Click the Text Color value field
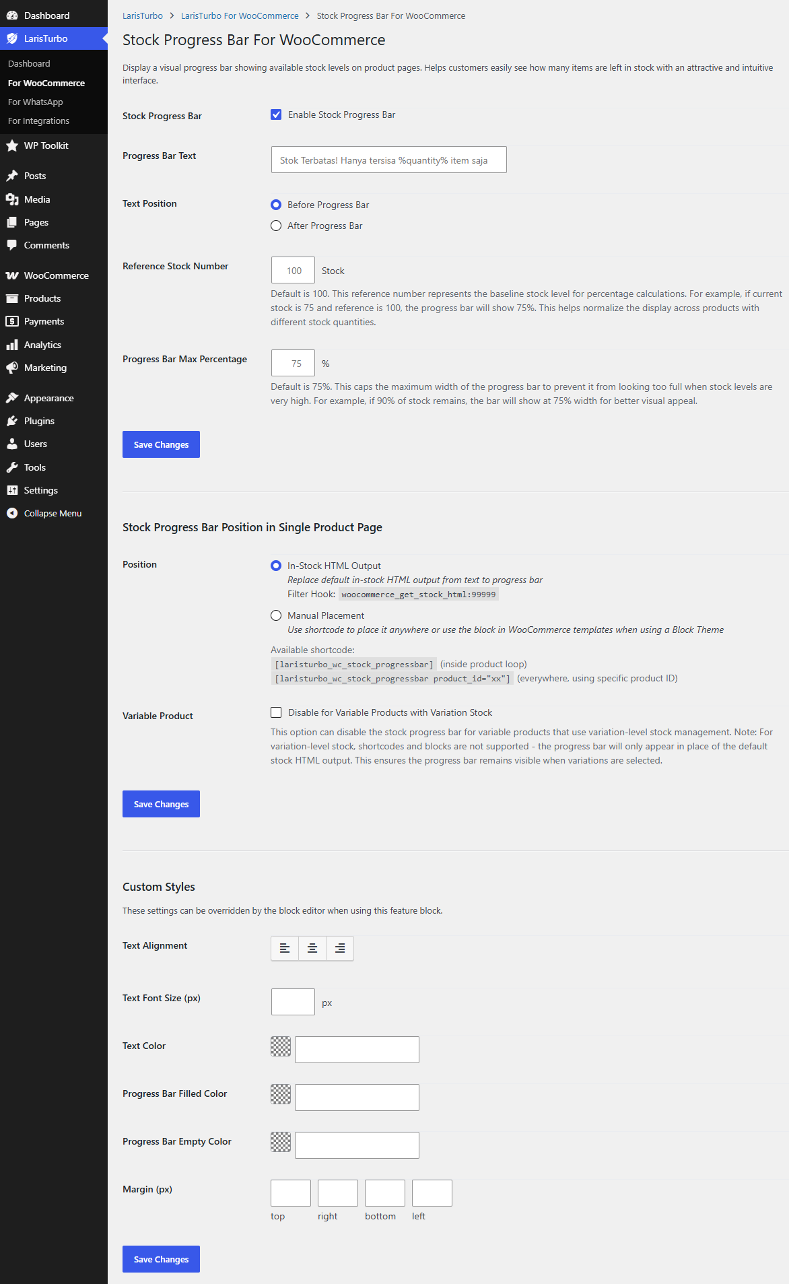Viewport: 789px width, 1284px height. click(357, 1050)
